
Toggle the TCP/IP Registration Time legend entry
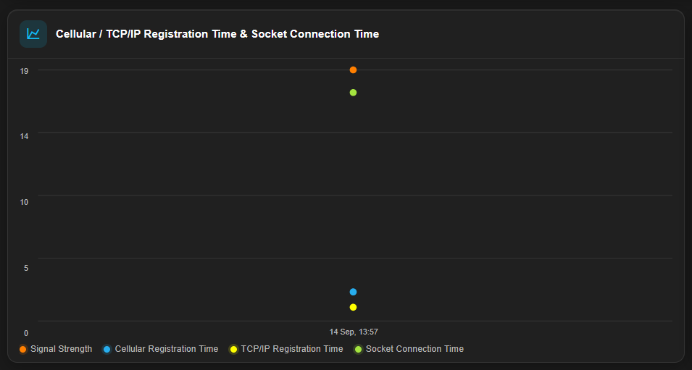tap(286, 349)
